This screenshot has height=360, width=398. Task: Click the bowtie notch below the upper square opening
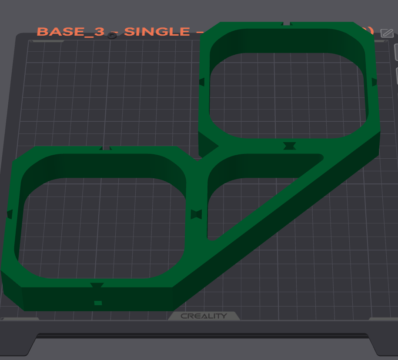[x=289, y=146]
